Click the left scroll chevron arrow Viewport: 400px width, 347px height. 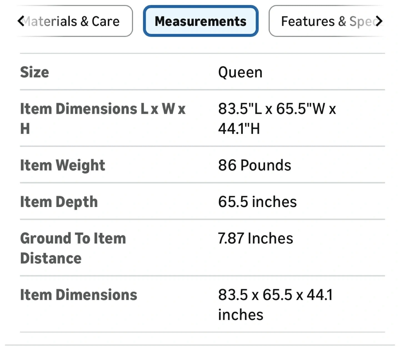point(21,21)
